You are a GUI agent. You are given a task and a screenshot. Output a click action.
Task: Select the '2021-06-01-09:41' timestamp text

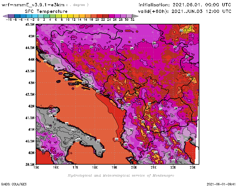pos(221,184)
